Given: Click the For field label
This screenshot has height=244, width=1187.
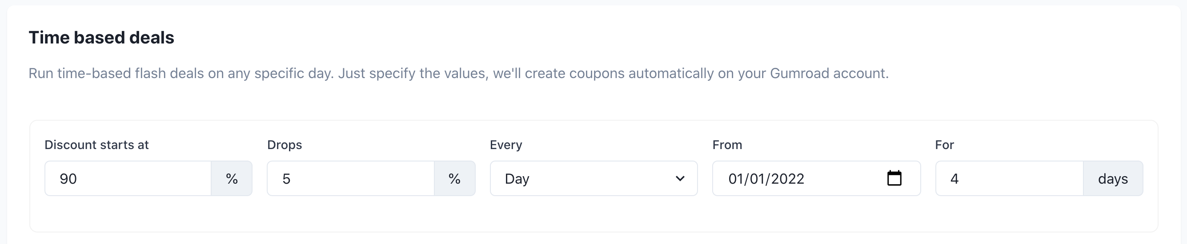Looking at the screenshot, I should [x=944, y=145].
